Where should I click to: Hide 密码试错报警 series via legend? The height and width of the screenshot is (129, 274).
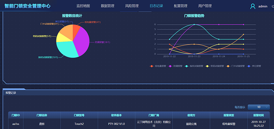(x=215, y=66)
